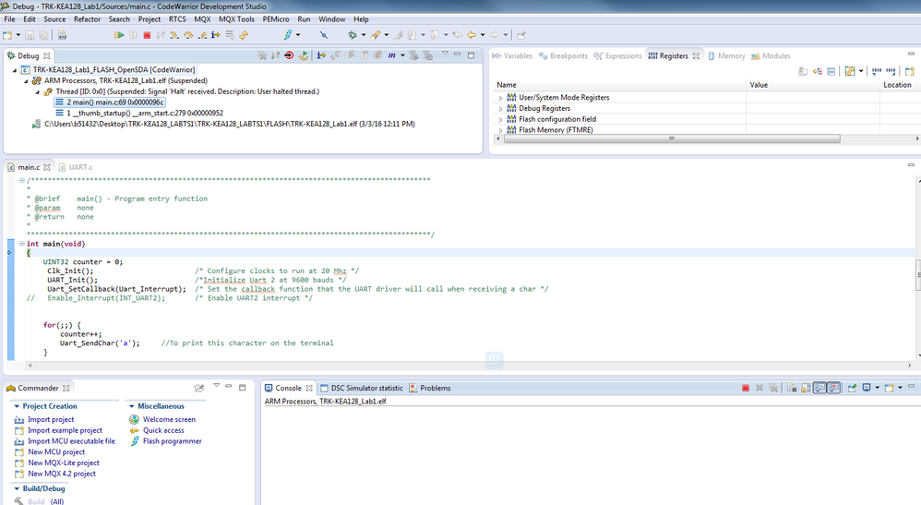Switch to the Problems tab
Viewport: 921px width, 505px height.
430,388
